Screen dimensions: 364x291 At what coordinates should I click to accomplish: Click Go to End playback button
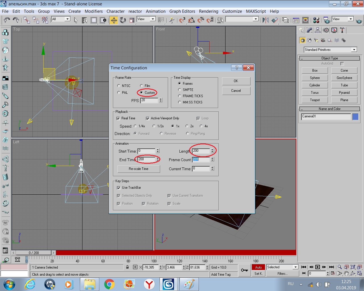pyautogui.click(x=332, y=267)
